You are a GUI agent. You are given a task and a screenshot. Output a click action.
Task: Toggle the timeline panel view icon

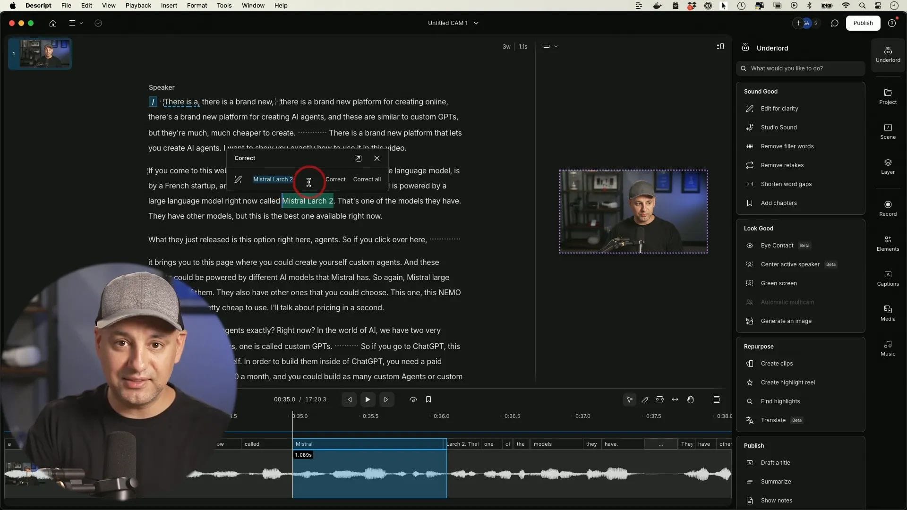click(x=717, y=399)
